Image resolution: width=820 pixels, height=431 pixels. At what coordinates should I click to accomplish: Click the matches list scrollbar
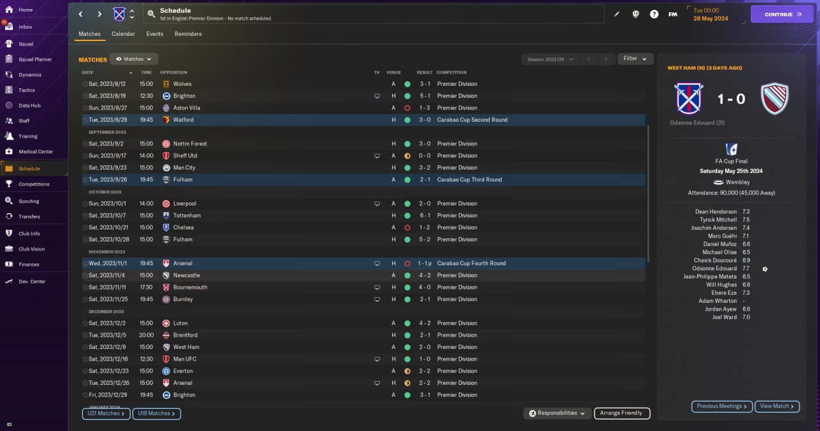click(x=648, y=193)
